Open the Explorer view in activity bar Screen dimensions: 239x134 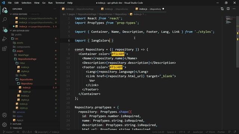click(x=4, y=10)
